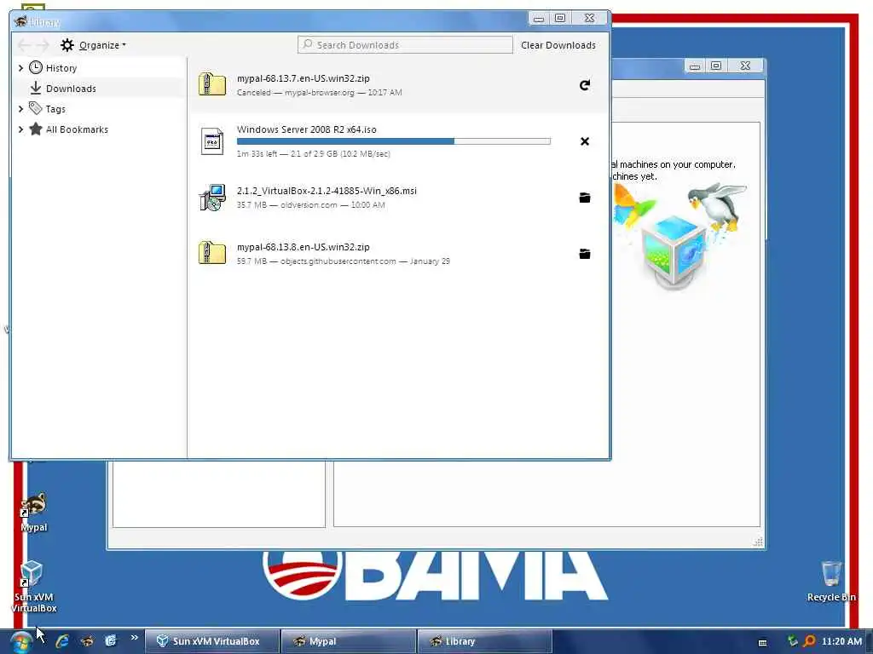The height and width of the screenshot is (654, 873).
Task: Minimize the VirtualBox window behind
Action: pos(695,66)
